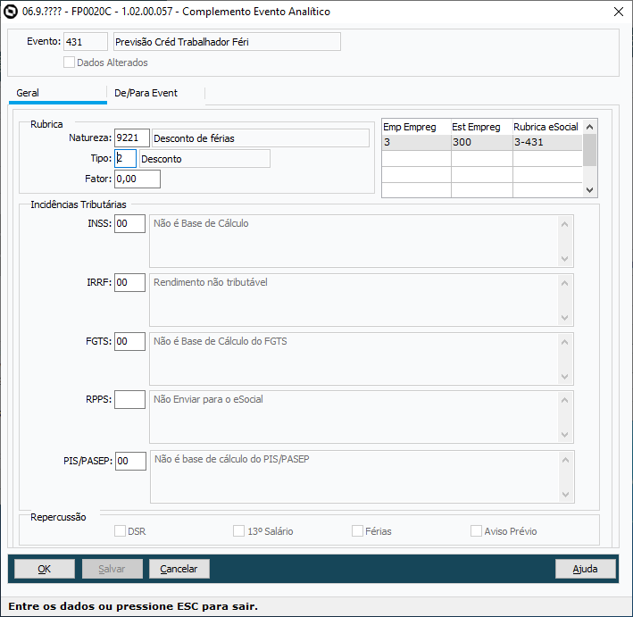Click up arrow of INSS description box
Image resolution: width=633 pixels, height=617 pixels.
(x=565, y=224)
